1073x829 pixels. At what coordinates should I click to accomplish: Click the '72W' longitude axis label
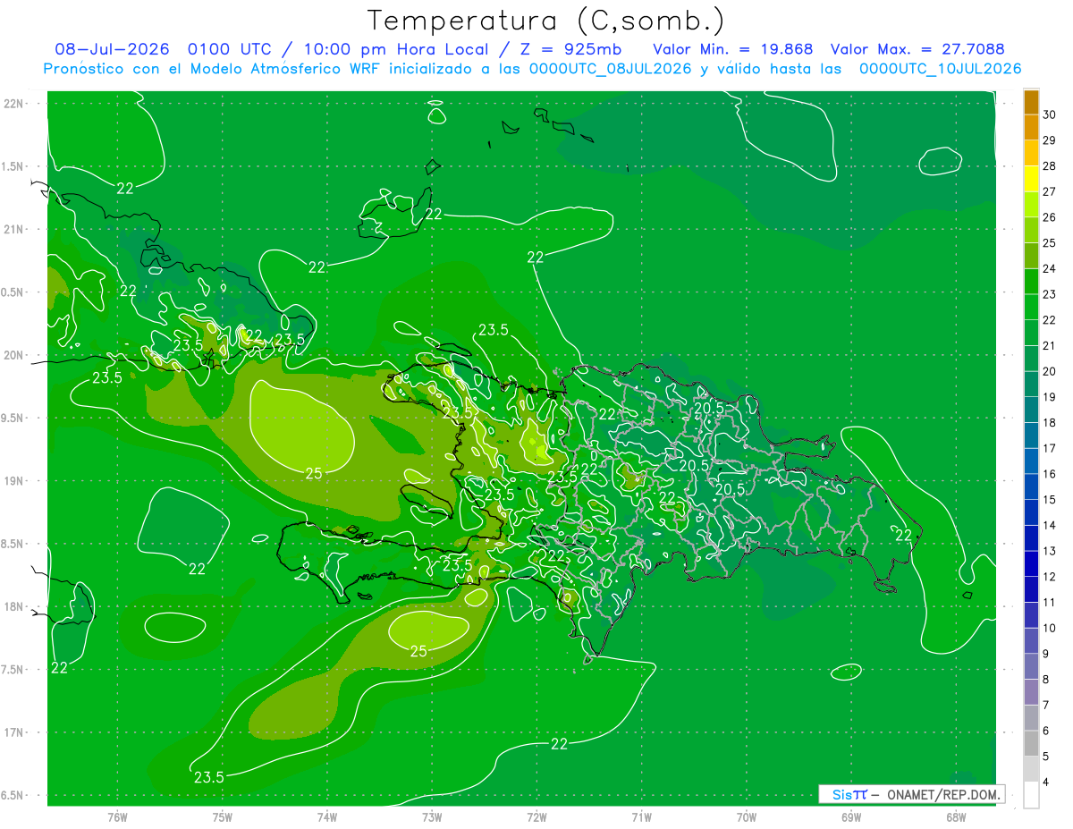click(536, 816)
